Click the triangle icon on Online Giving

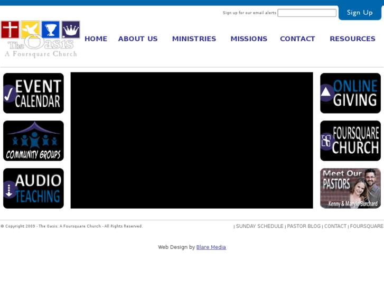coord(326,92)
